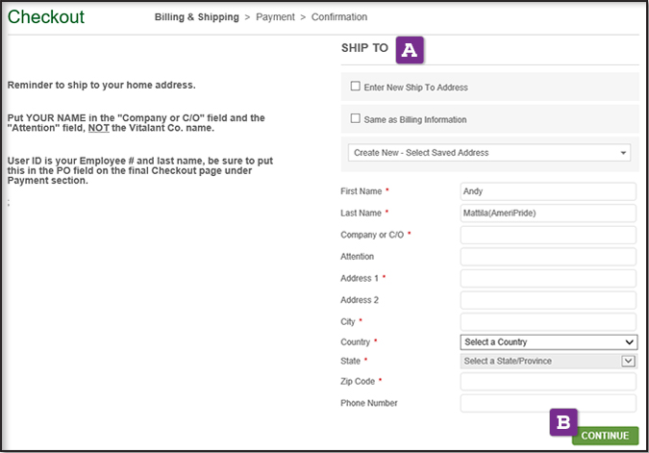Click the First Name field containing Andy
This screenshot has height=453, width=649.
pos(548,191)
